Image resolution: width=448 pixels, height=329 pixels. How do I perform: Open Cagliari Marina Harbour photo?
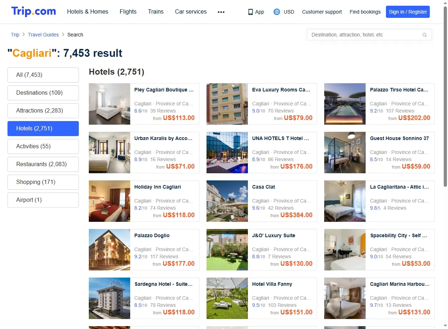[345, 298]
